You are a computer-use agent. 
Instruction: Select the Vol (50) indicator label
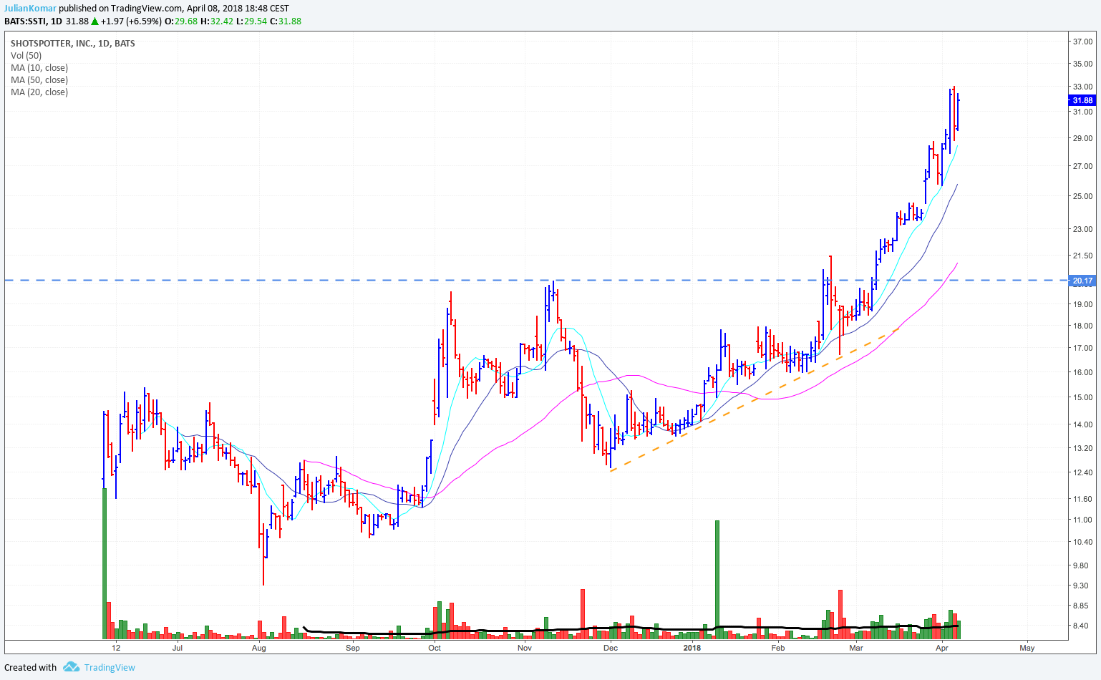point(26,56)
